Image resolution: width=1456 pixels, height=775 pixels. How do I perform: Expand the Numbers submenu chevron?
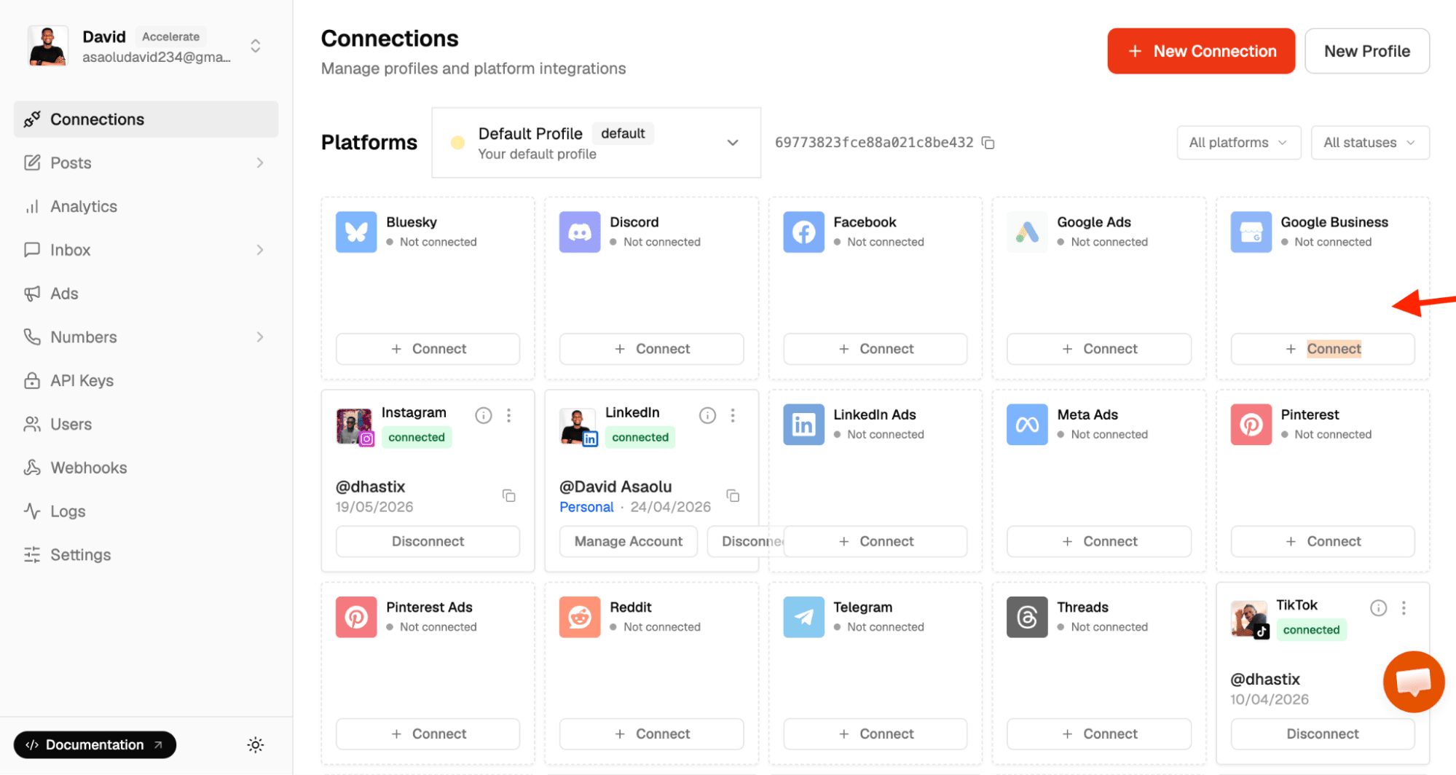[260, 337]
